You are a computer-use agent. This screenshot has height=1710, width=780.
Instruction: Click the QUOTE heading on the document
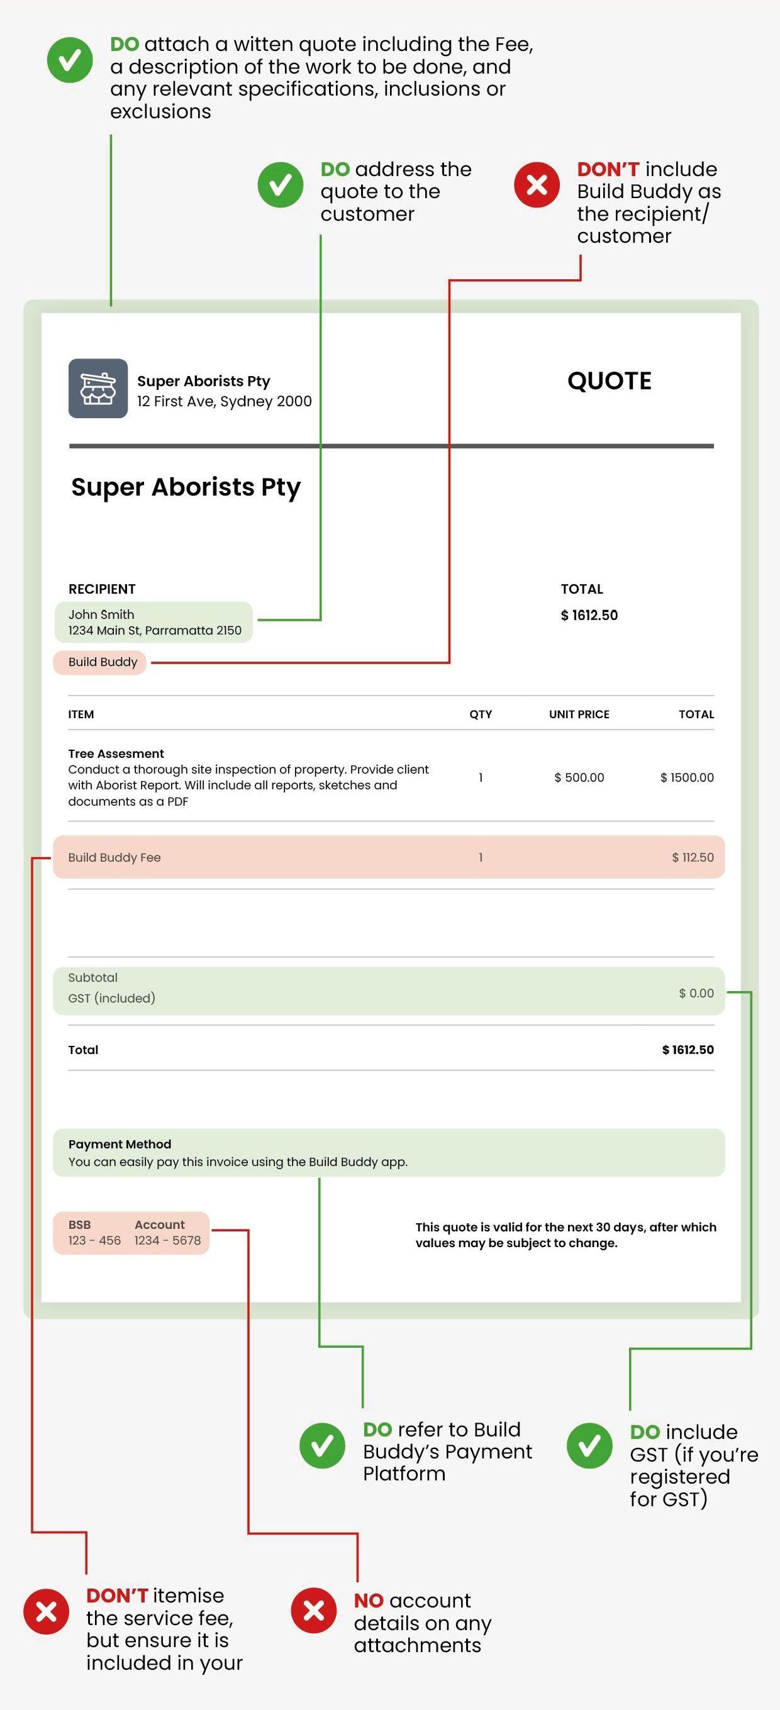coord(610,381)
